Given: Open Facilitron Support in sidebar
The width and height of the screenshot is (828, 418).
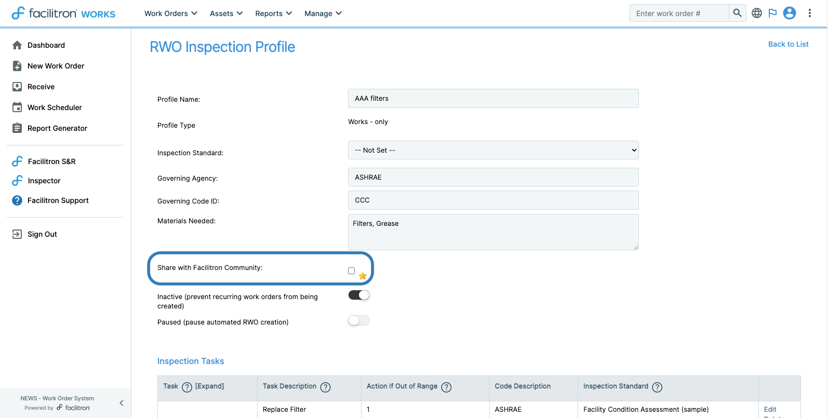Looking at the screenshot, I should (58, 200).
